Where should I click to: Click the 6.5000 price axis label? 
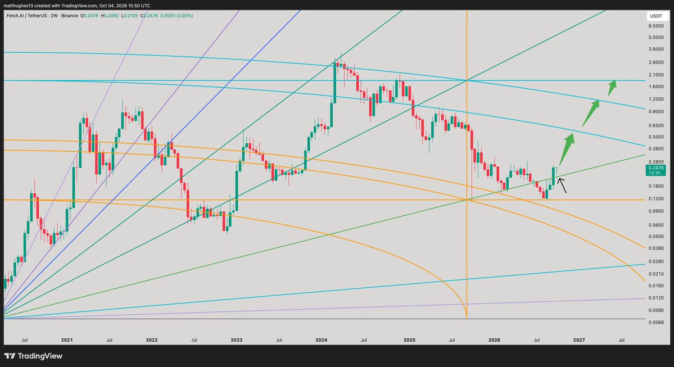click(656, 26)
